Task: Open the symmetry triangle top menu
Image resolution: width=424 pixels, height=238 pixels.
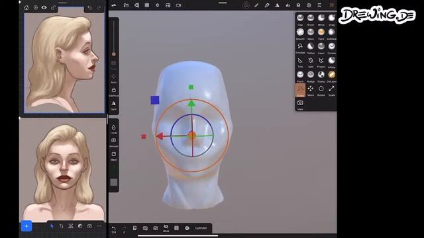Action: (278, 5)
